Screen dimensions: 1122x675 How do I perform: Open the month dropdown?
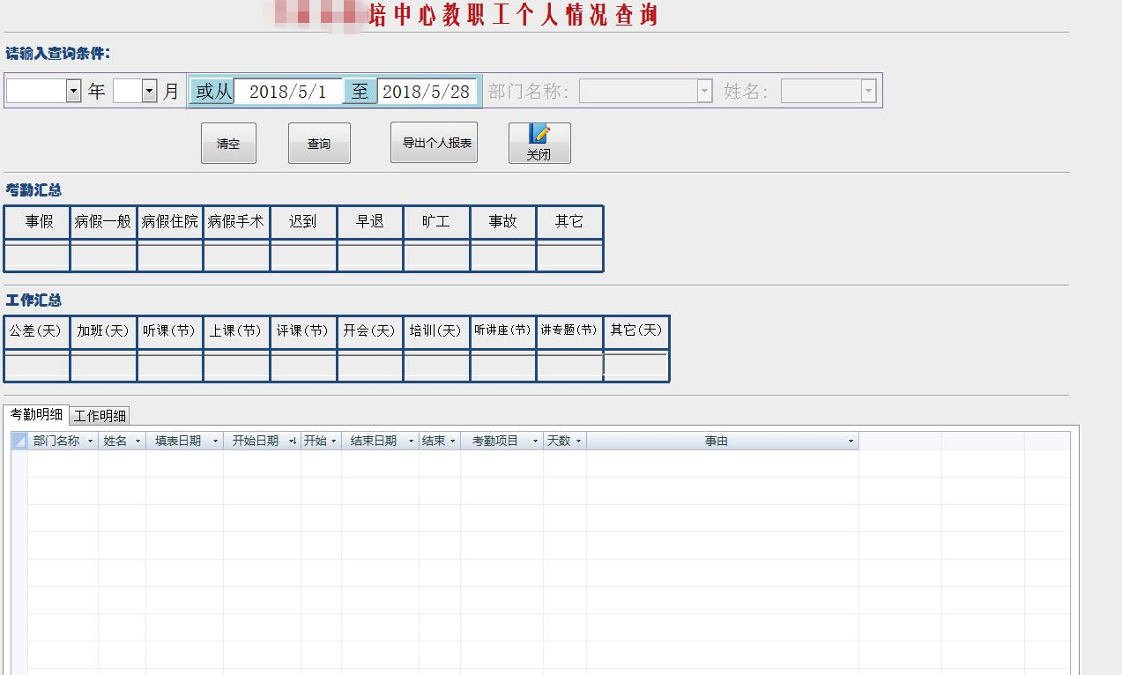tap(149, 91)
